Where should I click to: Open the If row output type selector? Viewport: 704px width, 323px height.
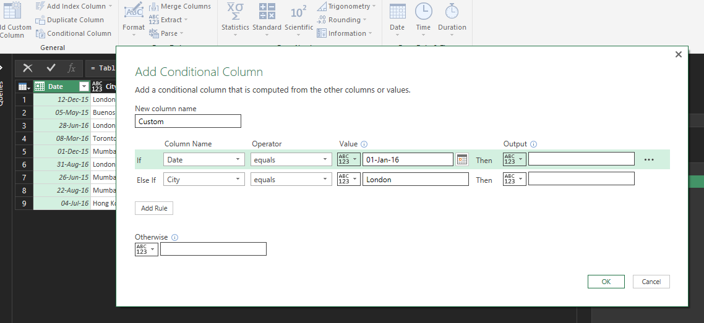coord(515,159)
